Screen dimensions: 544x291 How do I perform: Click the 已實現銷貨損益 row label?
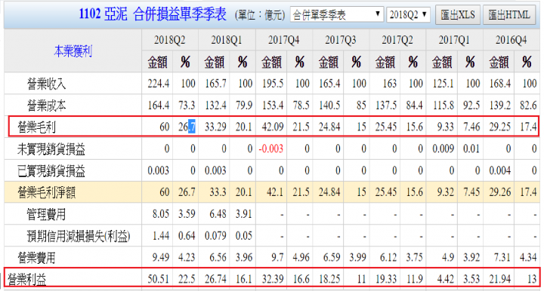coord(51,171)
